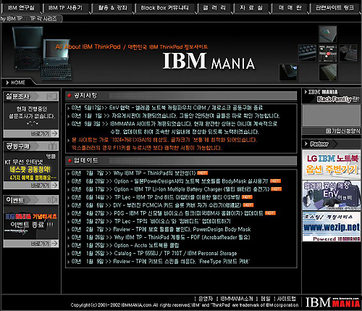Open the footer IBMMANIA소개 link
The image size is (362, 311).
tap(237, 299)
